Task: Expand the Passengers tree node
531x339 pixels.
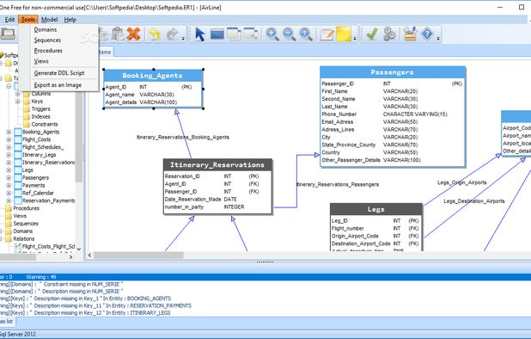Action: (9, 177)
